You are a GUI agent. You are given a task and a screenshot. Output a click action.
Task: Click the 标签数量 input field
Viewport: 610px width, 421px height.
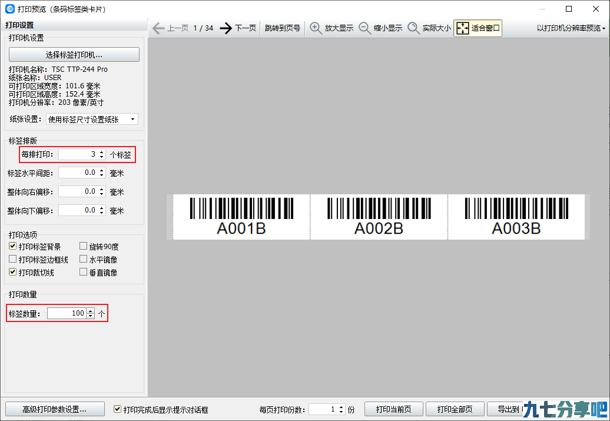[x=67, y=313]
